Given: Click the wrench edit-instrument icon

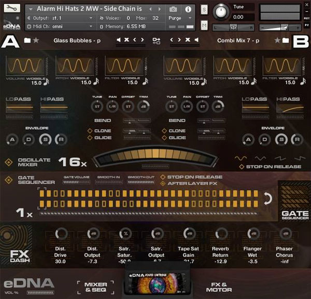Looking at the screenshot, I should point(12,9).
